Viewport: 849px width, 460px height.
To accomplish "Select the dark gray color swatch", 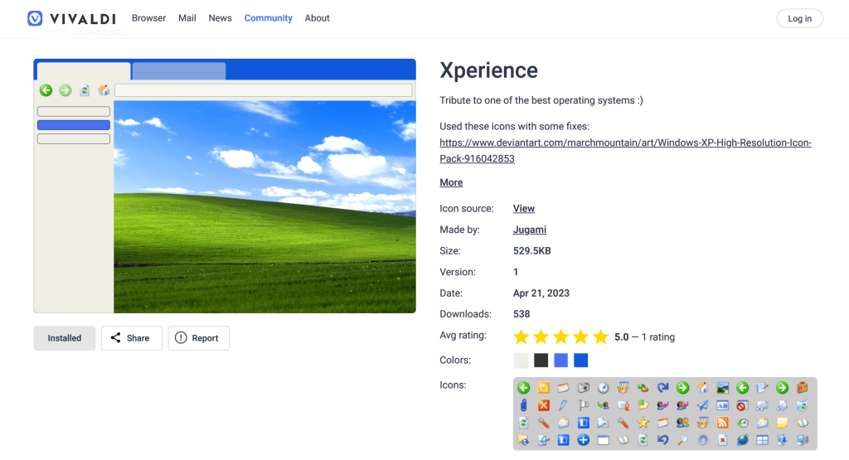I will click(x=541, y=361).
